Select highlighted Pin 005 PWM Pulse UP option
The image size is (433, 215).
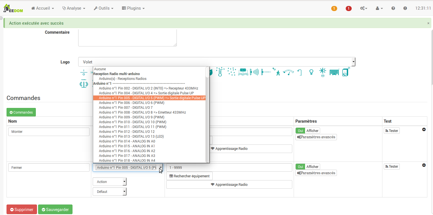coord(149,98)
